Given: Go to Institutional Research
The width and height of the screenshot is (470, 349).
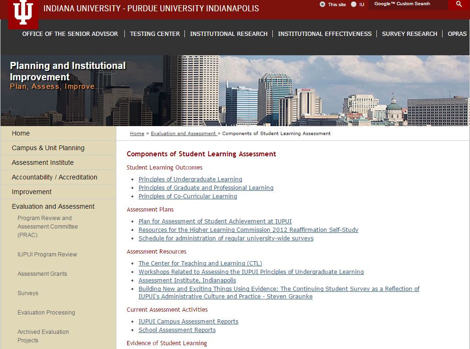Looking at the screenshot, I should 229,34.
